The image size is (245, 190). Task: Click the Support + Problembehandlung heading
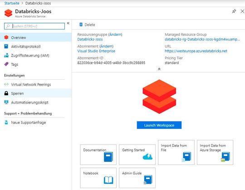tap(28, 113)
